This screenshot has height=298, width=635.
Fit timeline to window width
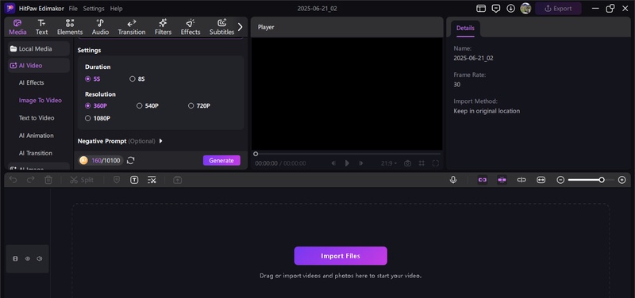point(541,180)
